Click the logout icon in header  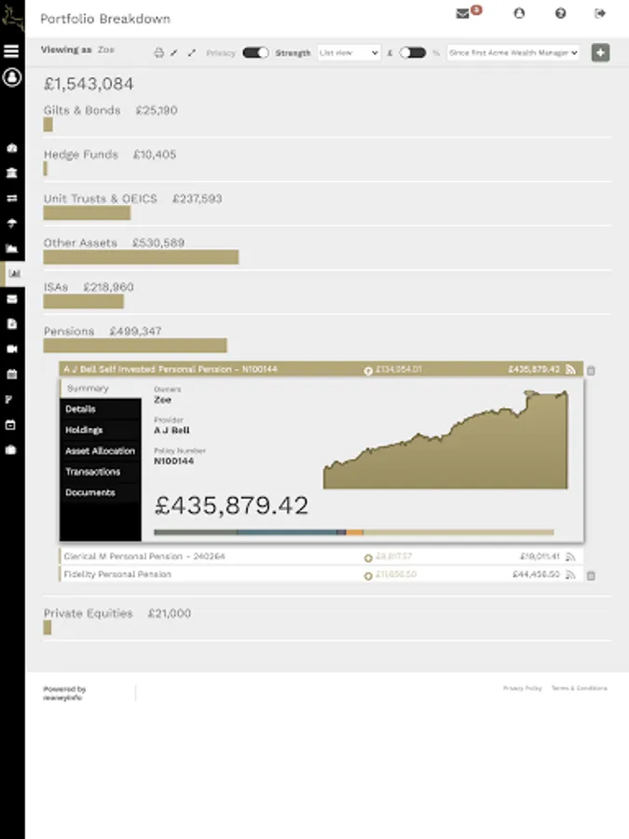tap(600, 13)
